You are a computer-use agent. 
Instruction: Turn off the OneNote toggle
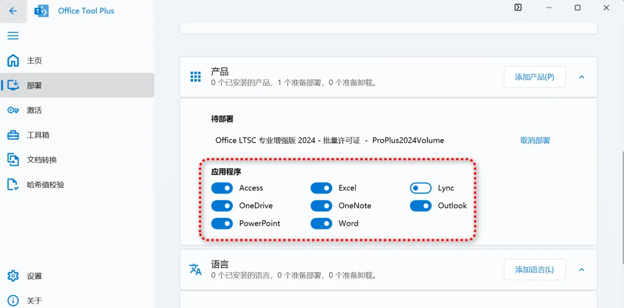[x=321, y=206]
